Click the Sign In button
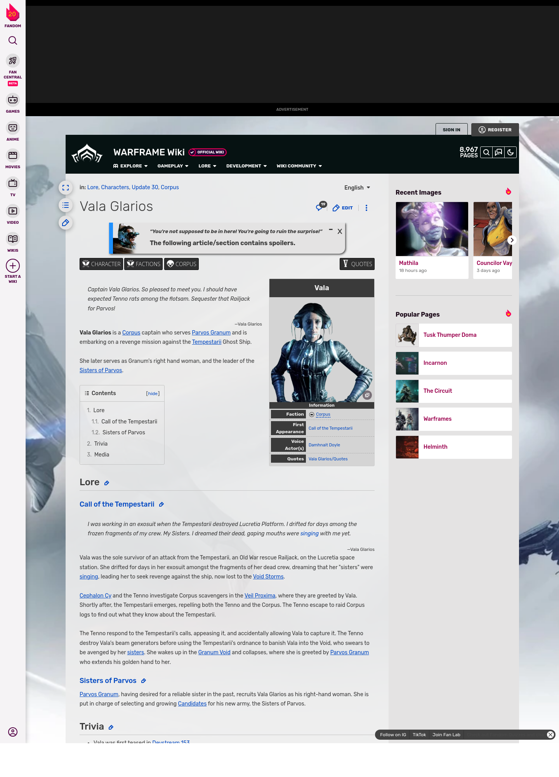 click(451, 130)
